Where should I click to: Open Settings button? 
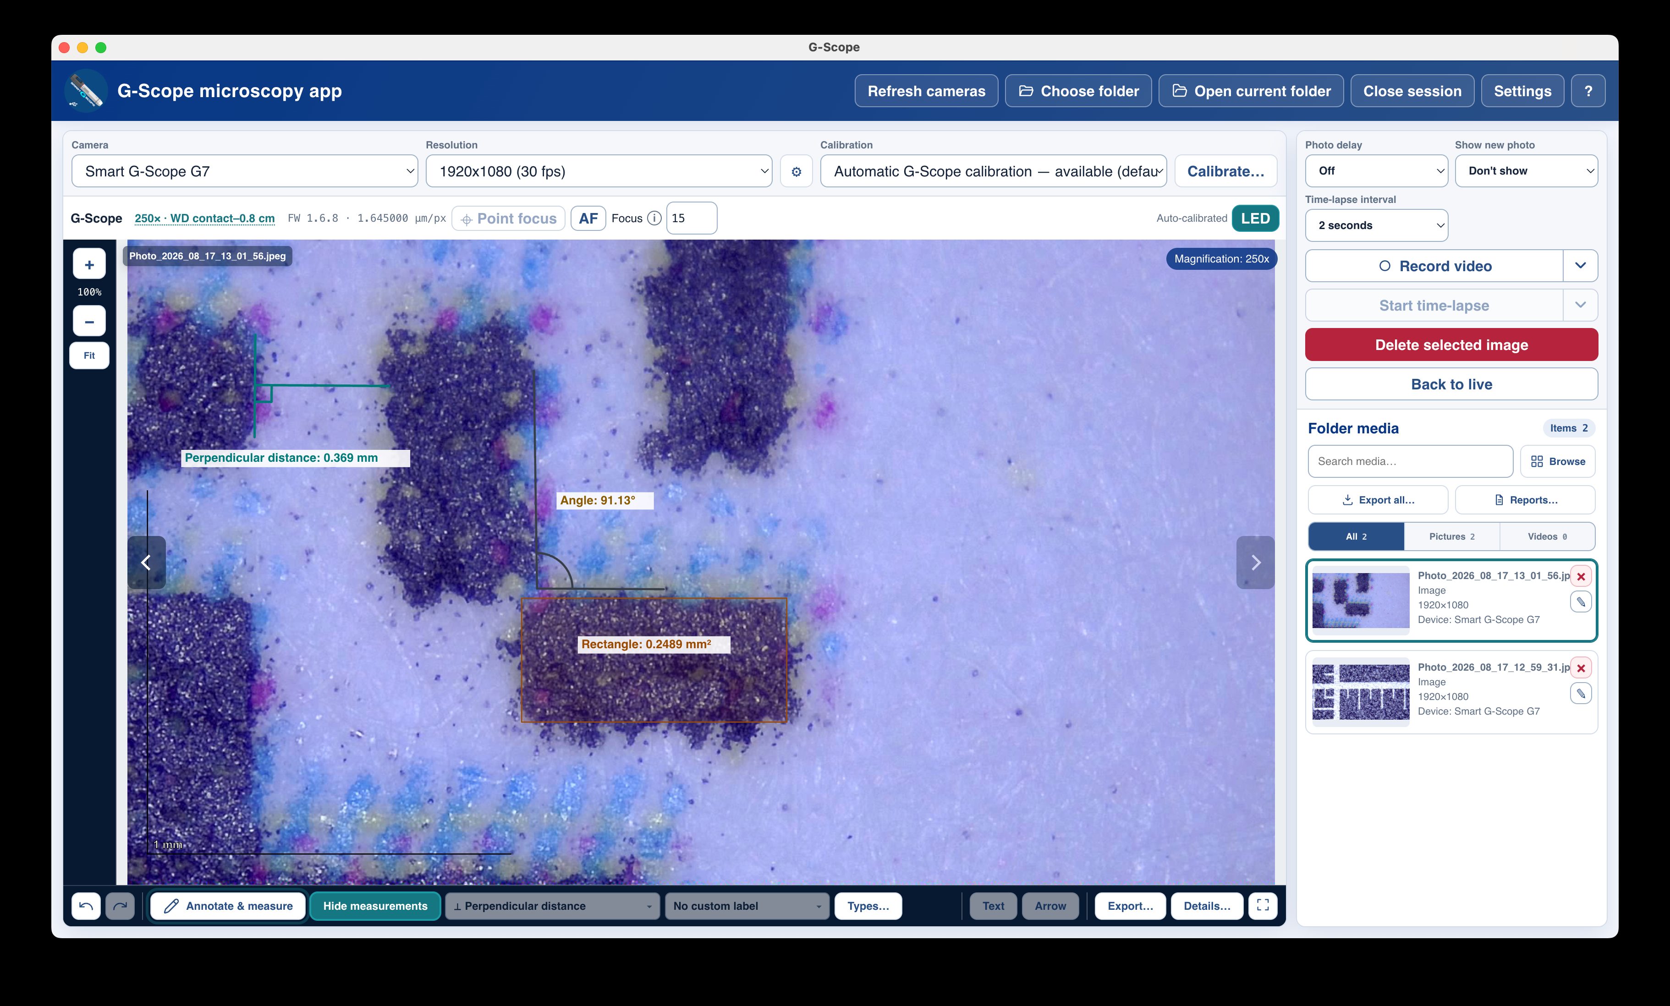(x=1522, y=91)
